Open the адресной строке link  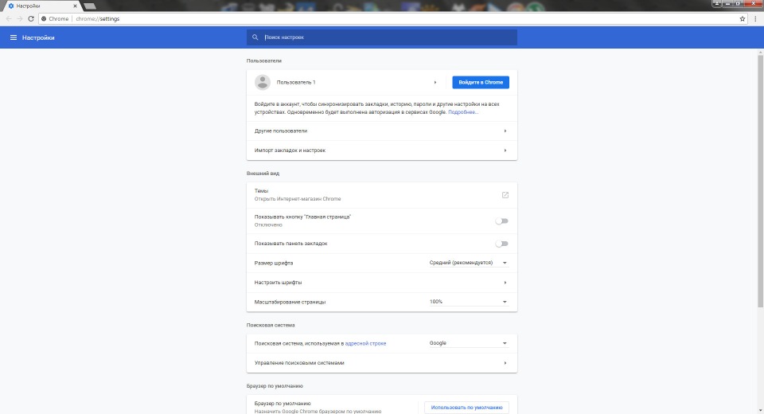coord(365,343)
